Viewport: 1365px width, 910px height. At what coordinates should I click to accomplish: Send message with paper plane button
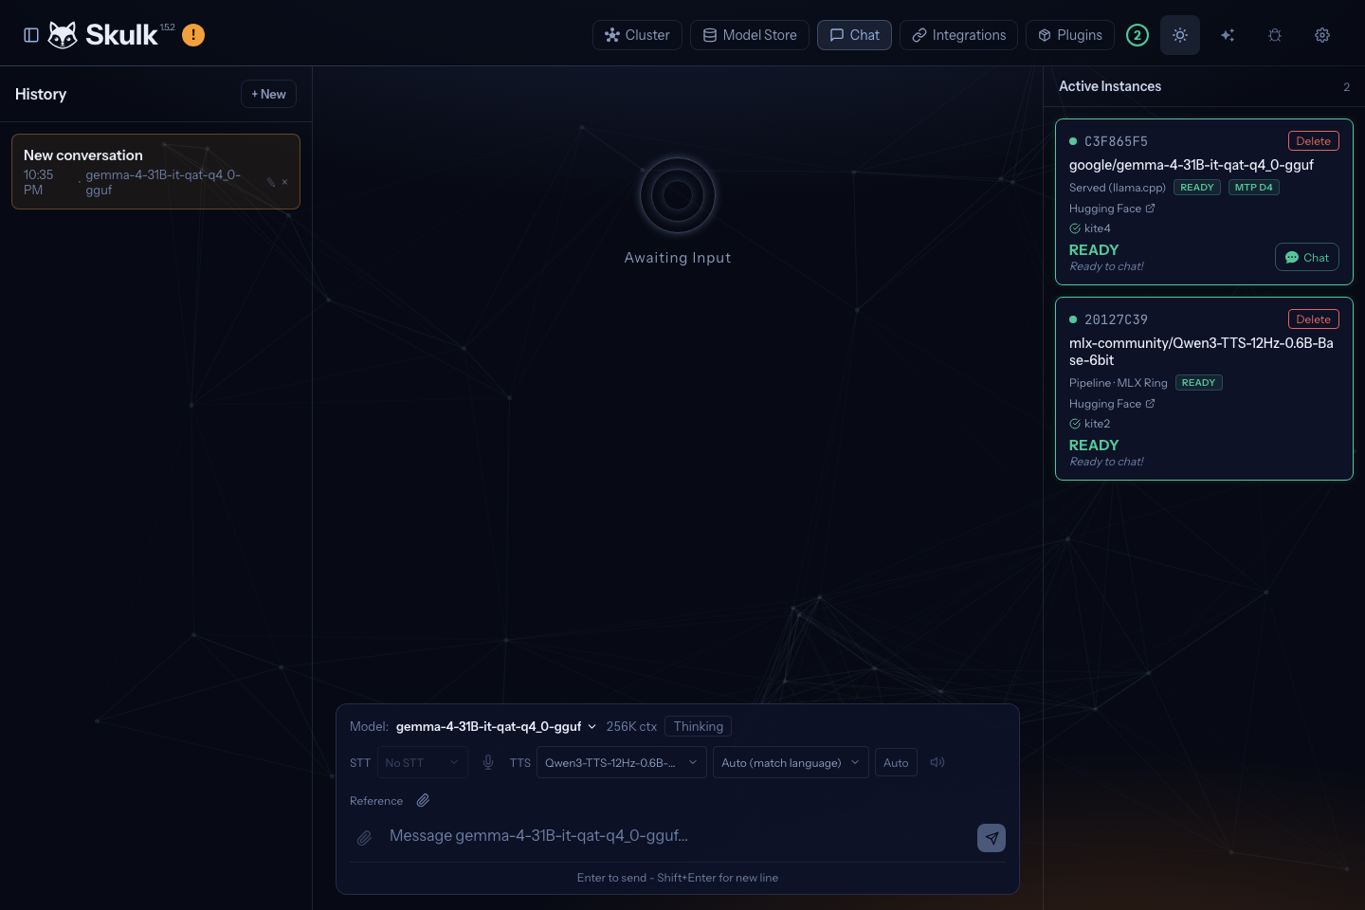tap(992, 838)
